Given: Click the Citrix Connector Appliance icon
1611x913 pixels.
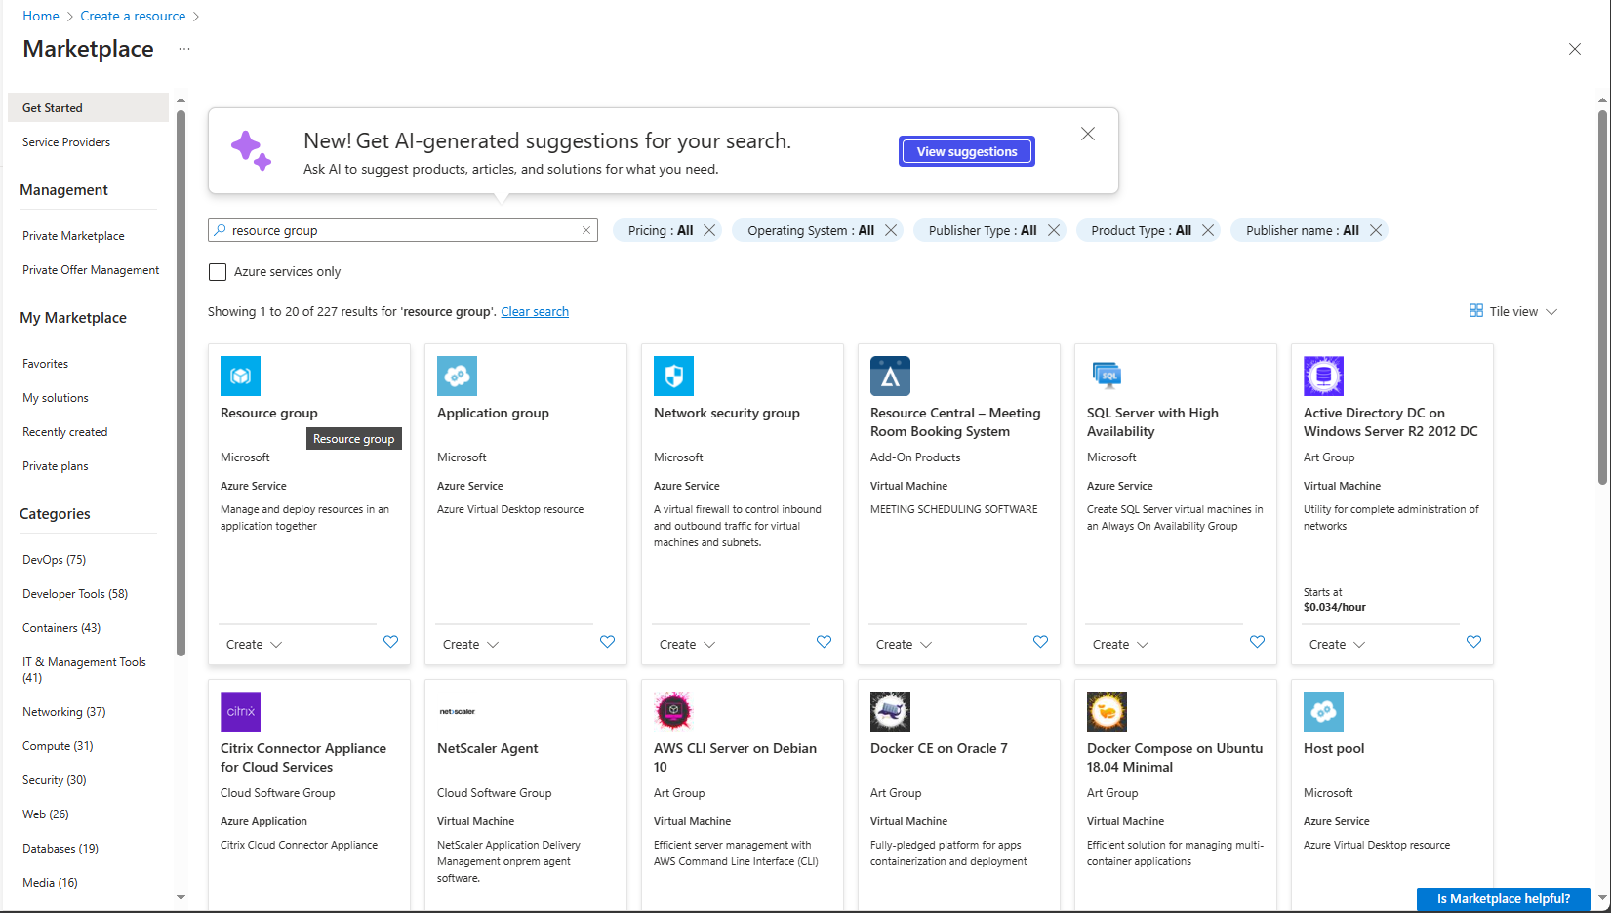Looking at the screenshot, I should (x=240, y=711).
